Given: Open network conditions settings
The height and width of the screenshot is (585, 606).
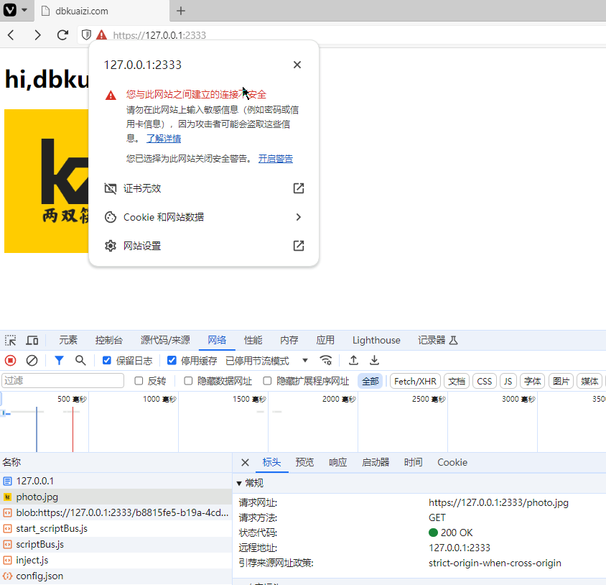Looking at the screenshot, I should (325, 360).
